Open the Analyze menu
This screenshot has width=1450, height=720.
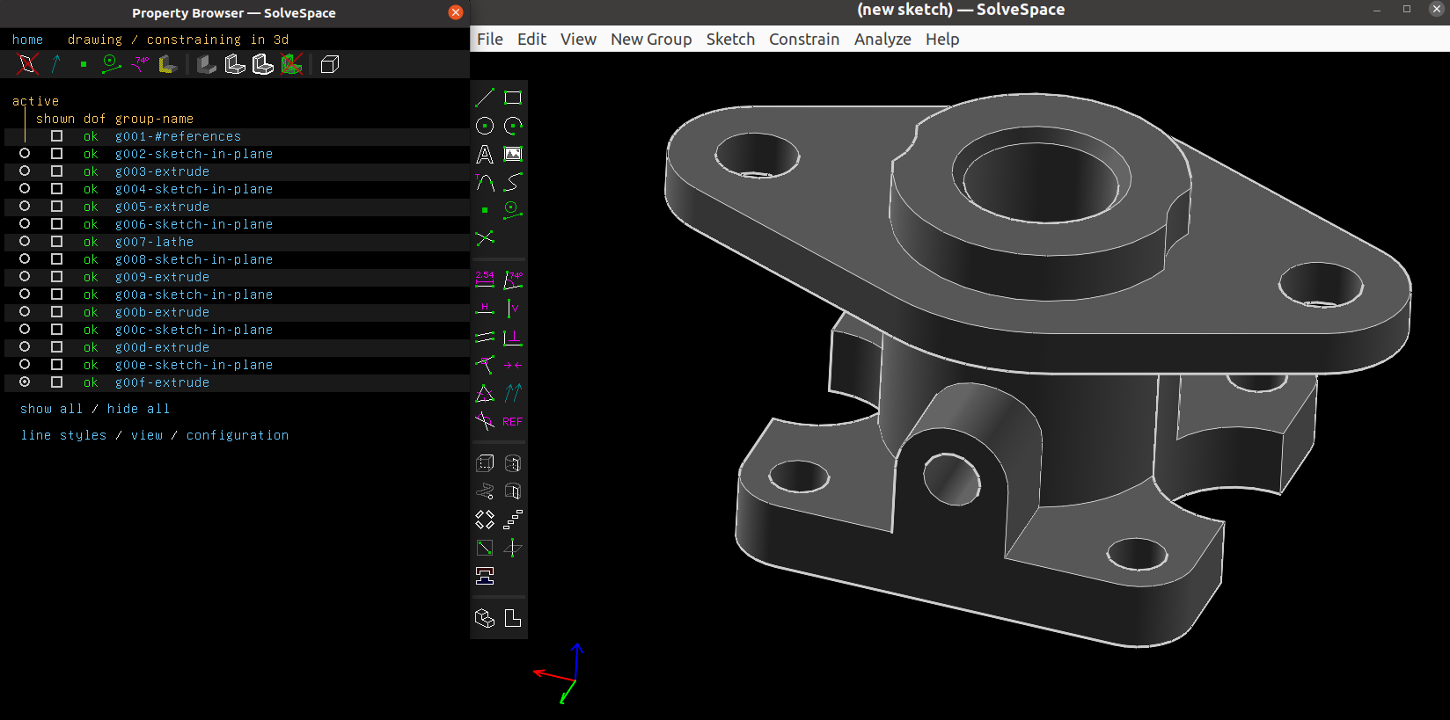[x=882, y=40]
